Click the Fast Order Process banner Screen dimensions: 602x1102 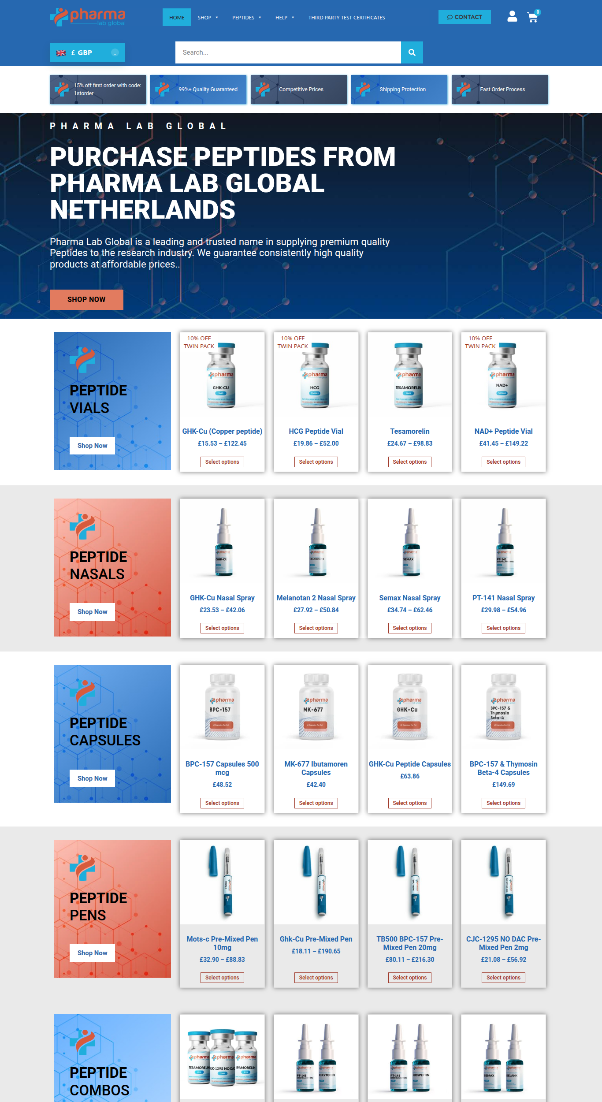(500, 89)
